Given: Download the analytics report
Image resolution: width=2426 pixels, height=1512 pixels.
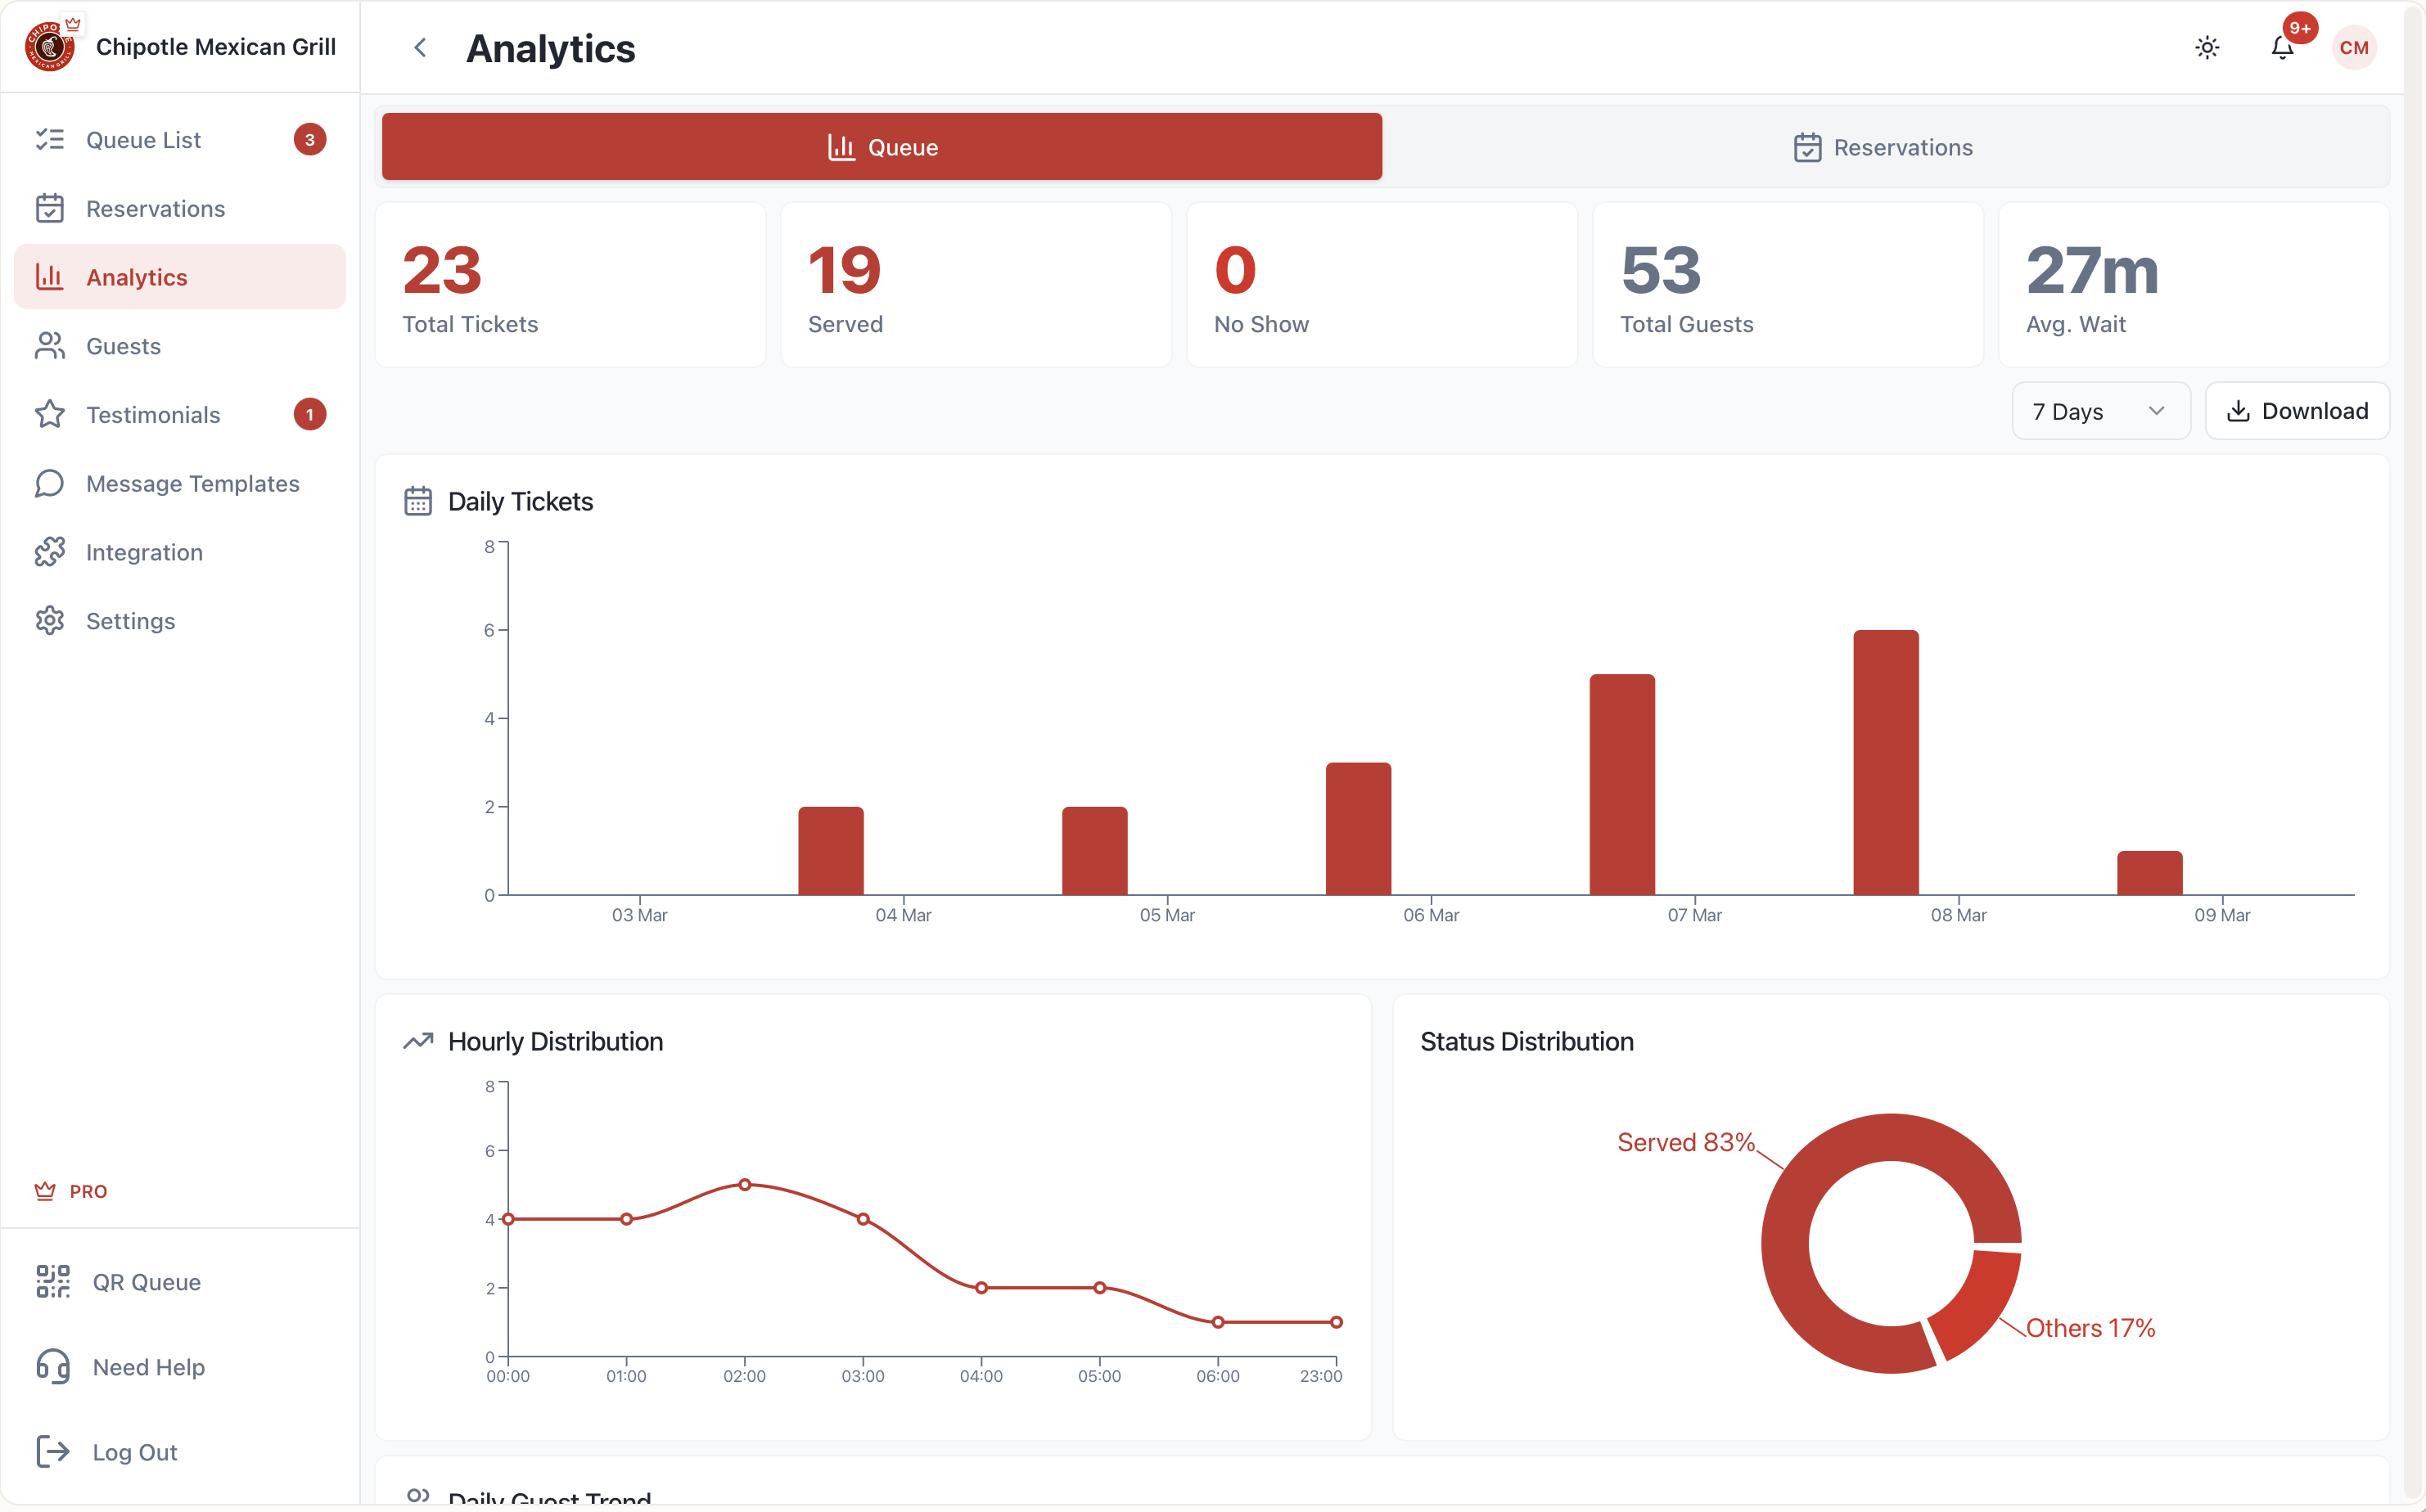Looking at the screenshot, I should pyautogui.click(x=2297, y=411).
